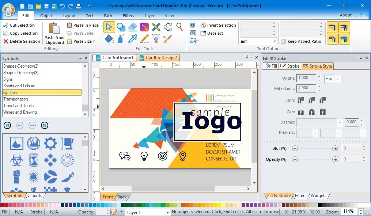
Task: Toggle bottom-right yellow move patterns option
Action: (344, 39)
